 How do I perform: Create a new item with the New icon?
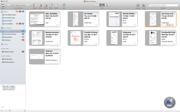point(40,5)
